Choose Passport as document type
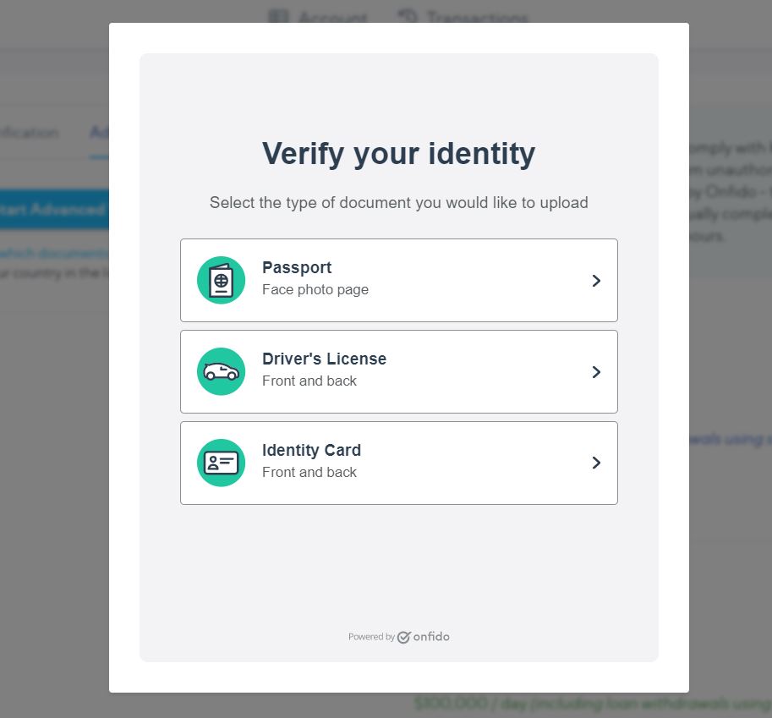Image resolution: width=772 pixels, height=718 pixels. 399,280
